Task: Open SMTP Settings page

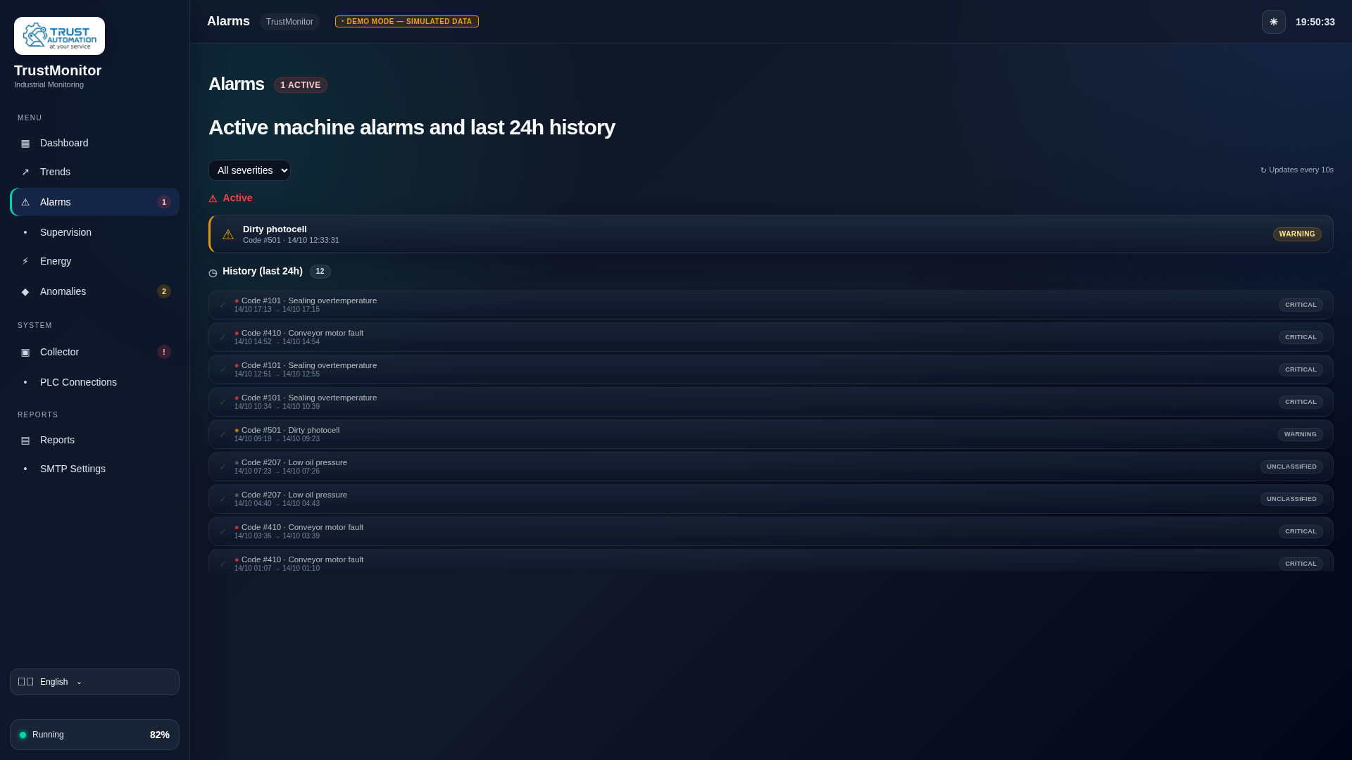Action: click(94, 469)
